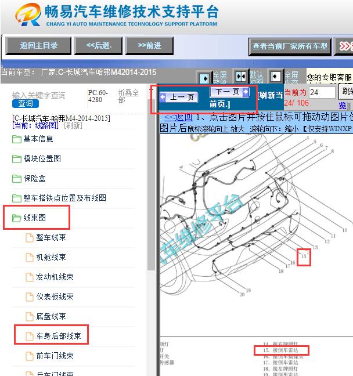Click the platform logo icon
353x376 pixels.
(x=28, y=15)
